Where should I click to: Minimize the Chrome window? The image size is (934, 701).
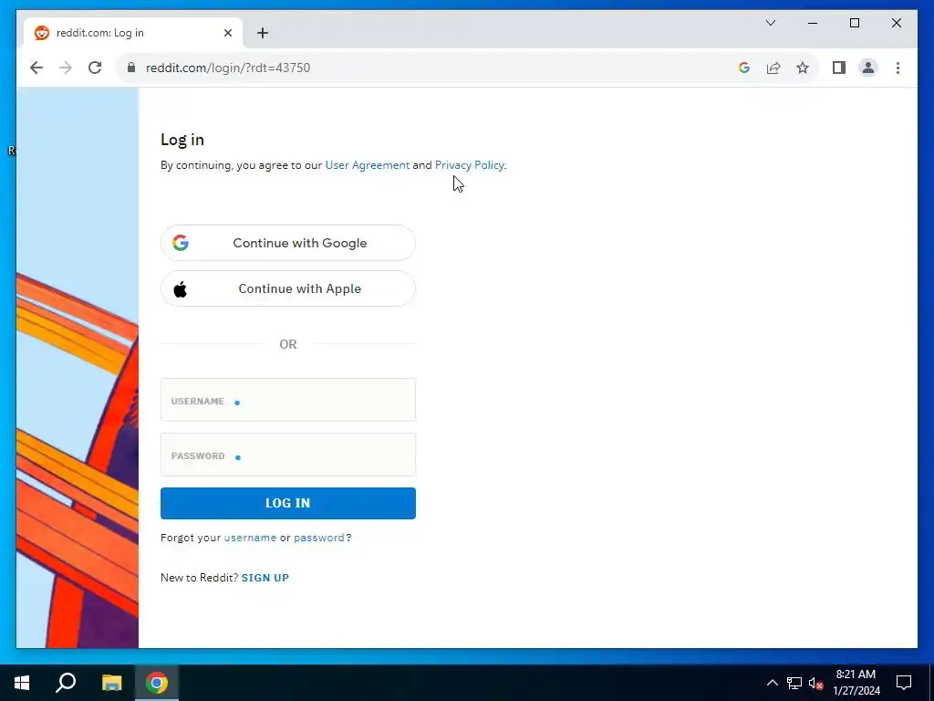[813, 23]
